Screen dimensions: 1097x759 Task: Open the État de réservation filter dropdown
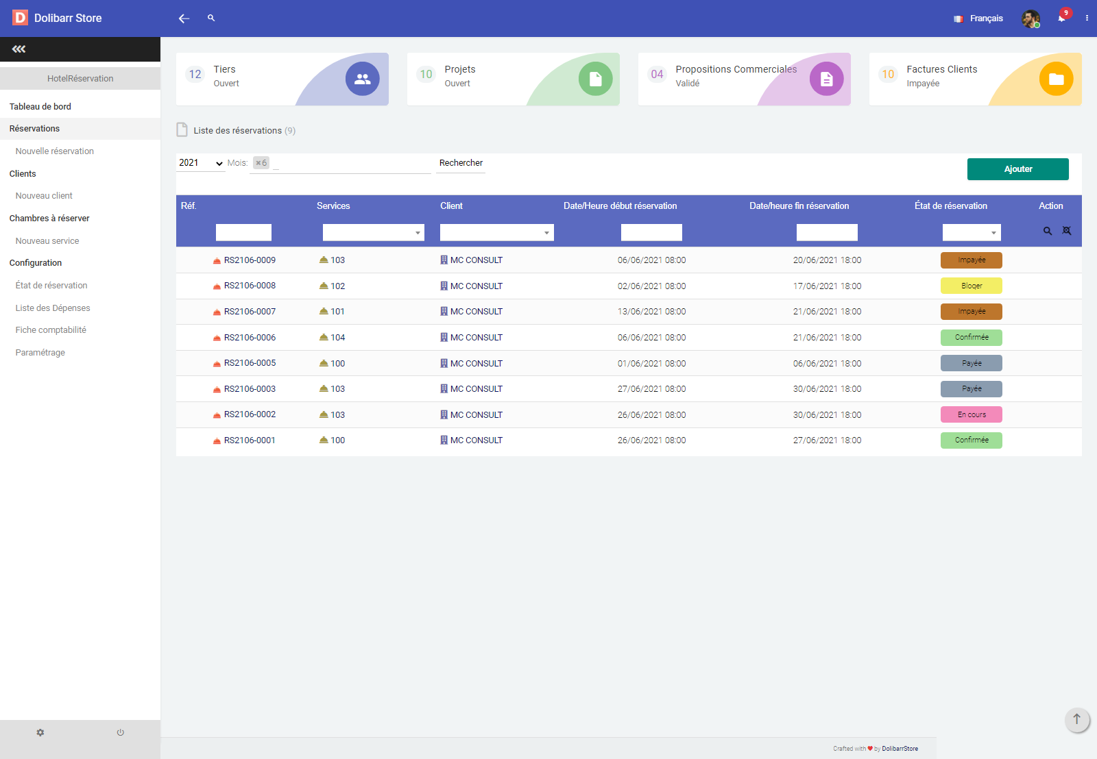point(971,233)
